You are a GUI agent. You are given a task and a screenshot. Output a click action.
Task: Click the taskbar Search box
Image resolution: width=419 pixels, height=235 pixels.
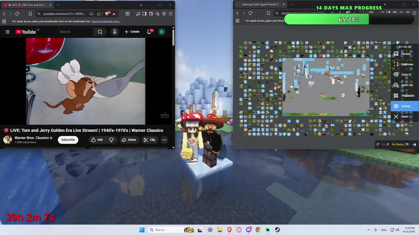(x=171, y=230)
